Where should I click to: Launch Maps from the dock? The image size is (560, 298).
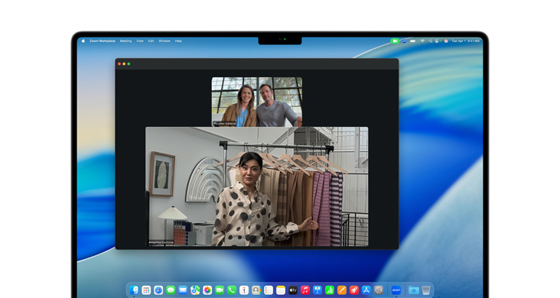(195, 290)
